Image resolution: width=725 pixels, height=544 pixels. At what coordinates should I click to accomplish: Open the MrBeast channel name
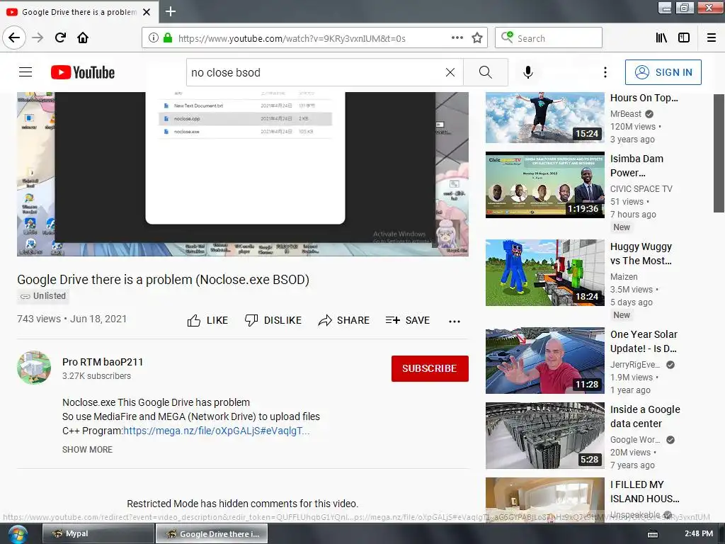[626, 114]
